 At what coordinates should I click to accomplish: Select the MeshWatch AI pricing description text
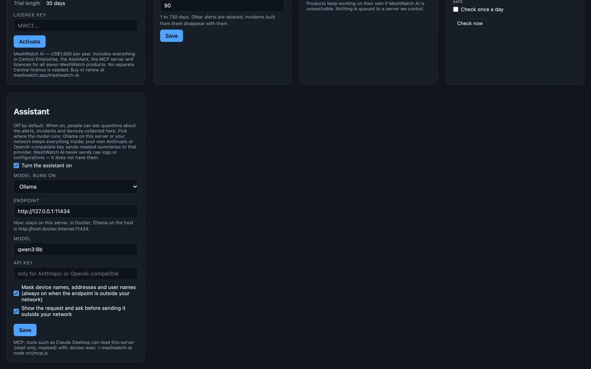(x=74, y=65)
